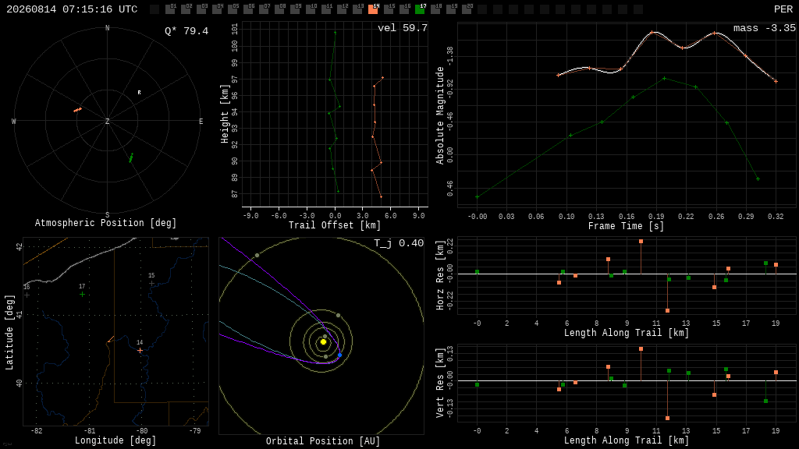The image size is (799, 449).
Task: Click the station 10 box in the top bar
Action: [x=311, y=9]
